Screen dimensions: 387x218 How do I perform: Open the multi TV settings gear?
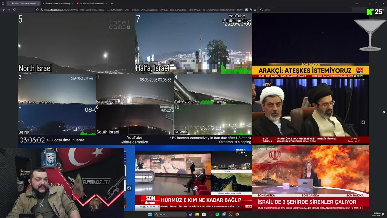[x=384, y=112]
